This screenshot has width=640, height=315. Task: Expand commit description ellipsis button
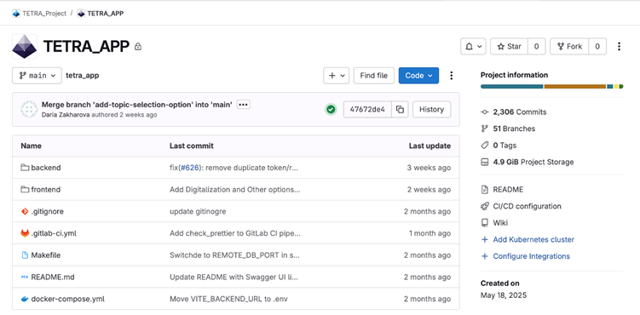(243, 105)
